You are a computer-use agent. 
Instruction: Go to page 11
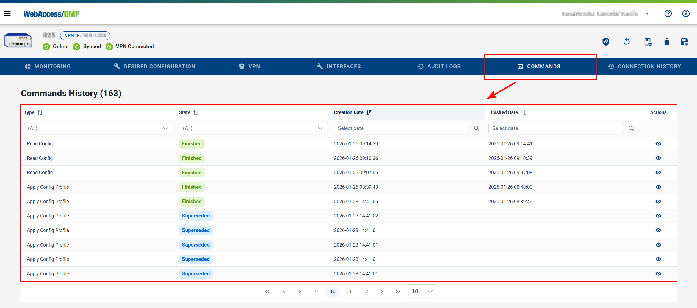pos(349,292)
